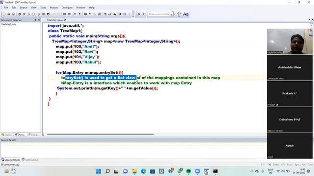Screen dimensions: 314x176
Task: Open the Tools menu
Action: click(43, 8)
